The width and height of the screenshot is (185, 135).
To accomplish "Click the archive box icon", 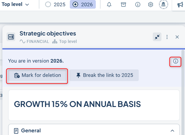I will [x=123, y=4].
